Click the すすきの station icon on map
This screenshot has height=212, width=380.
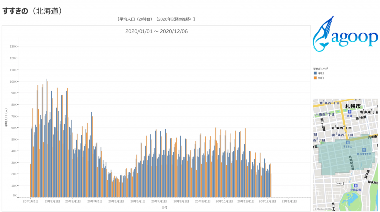point(347,143)
